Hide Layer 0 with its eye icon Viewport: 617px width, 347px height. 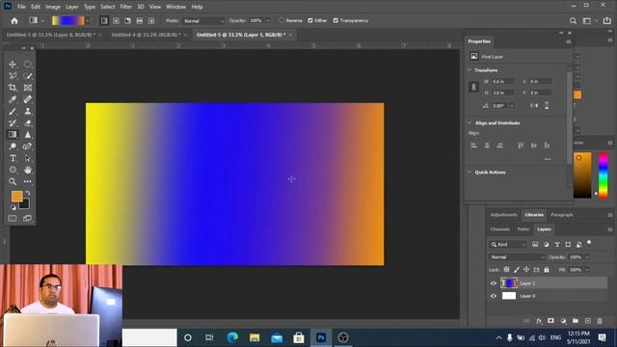(x=494, y=296)
